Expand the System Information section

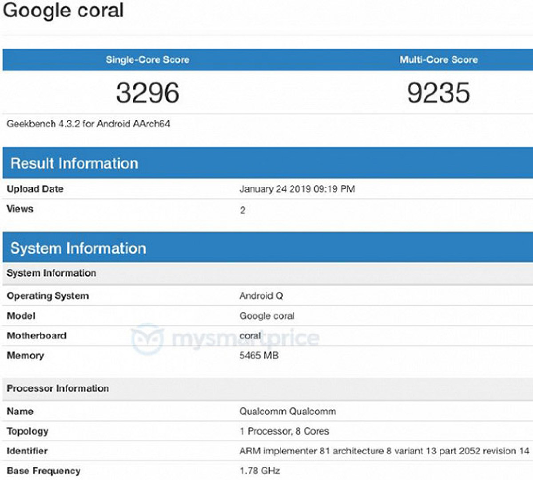point(79,248)
